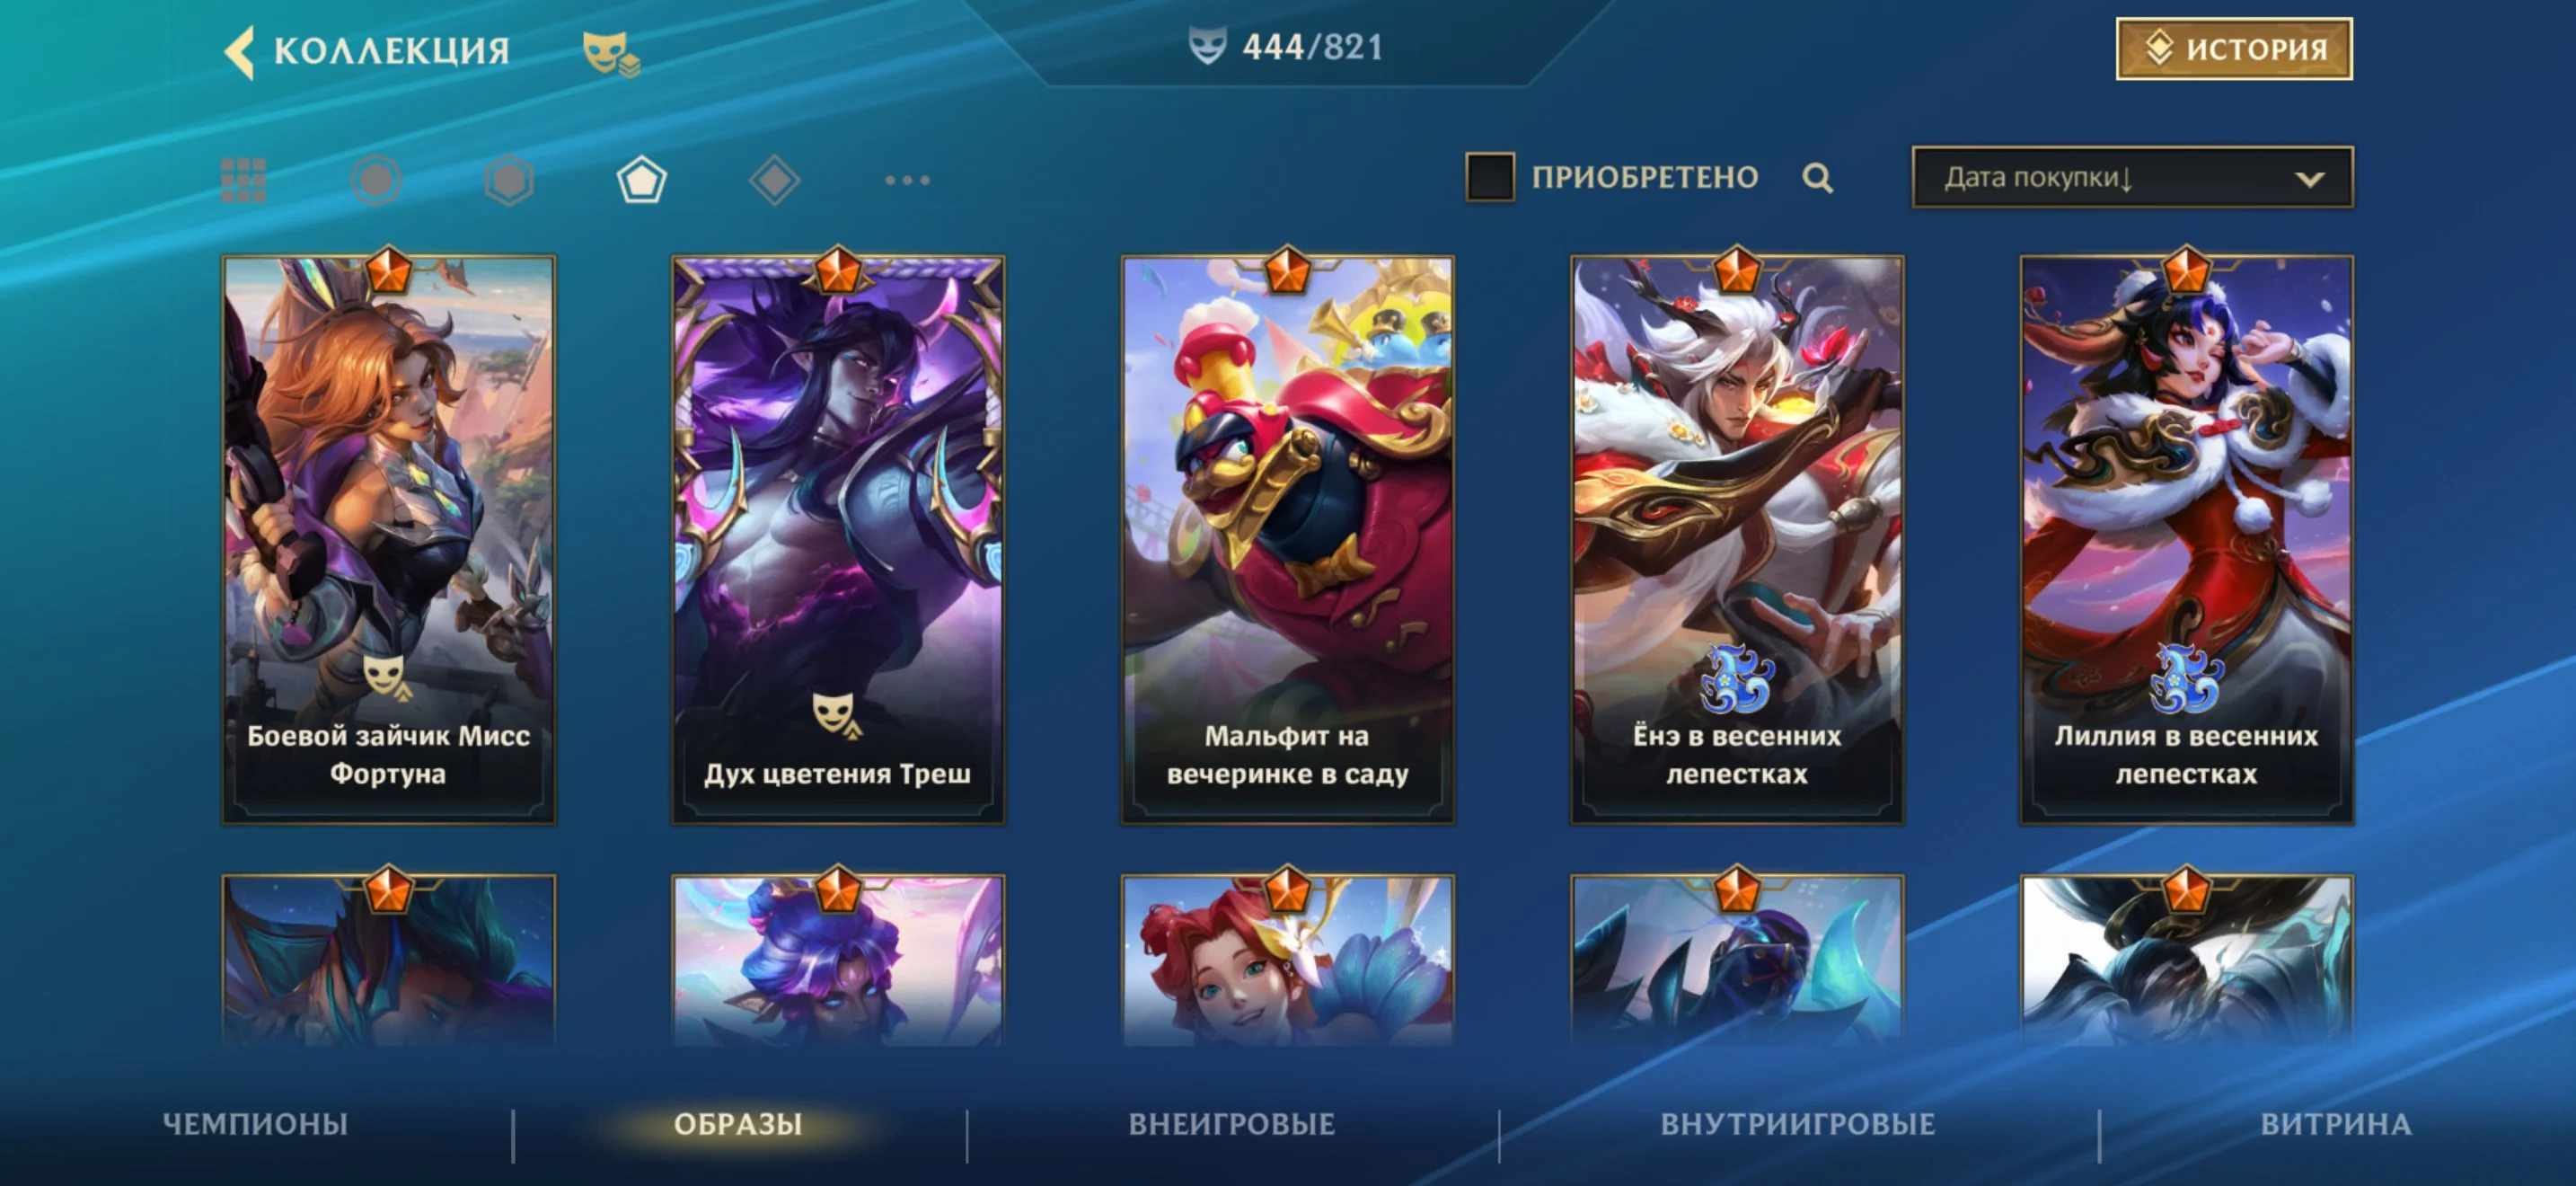Screen dimensions: 2576x1186
Task: Switch to the Чемпионы tab
Action: 255,1124
